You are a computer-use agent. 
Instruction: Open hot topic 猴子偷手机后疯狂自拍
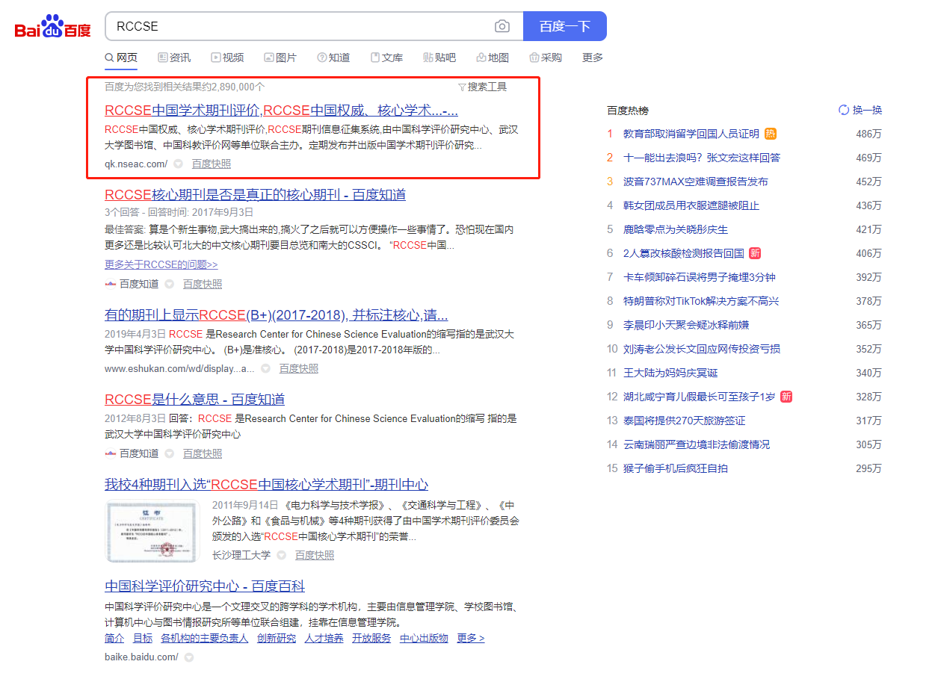click(676, 468)
